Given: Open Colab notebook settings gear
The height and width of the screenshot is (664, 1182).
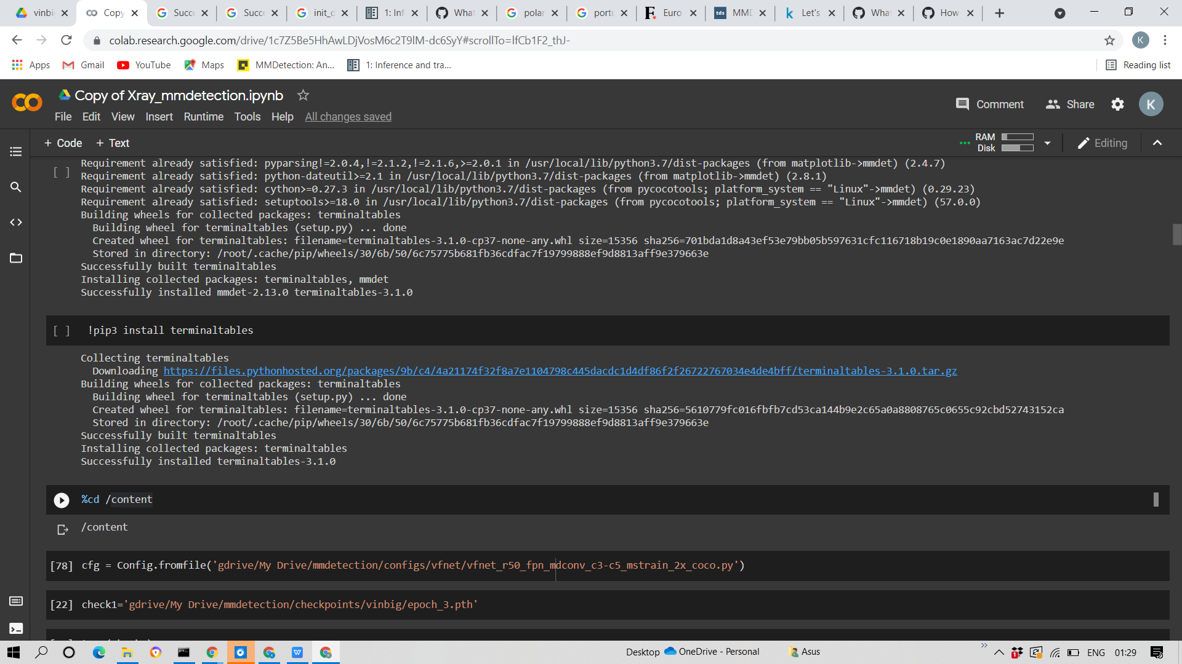Looking at the screenshot, I should (1117, 104).
